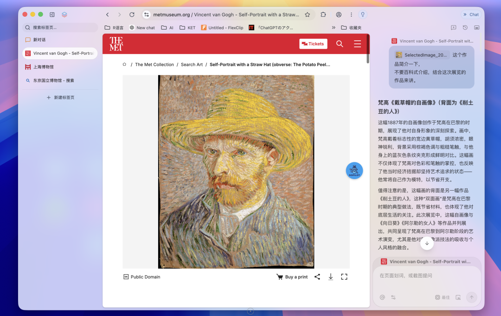Click the panel layout icon beside history
This screenshot has height=316, width=501.
tap(477, 28)
